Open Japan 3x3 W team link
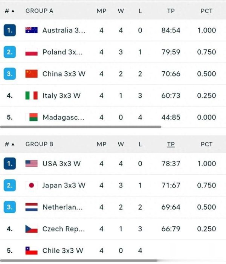This screenshot has height=264, width=226. point(64,185)
